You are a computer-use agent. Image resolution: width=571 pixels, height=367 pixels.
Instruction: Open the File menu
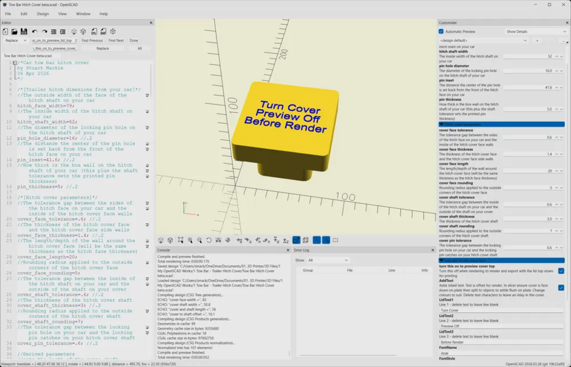[8, 14]
